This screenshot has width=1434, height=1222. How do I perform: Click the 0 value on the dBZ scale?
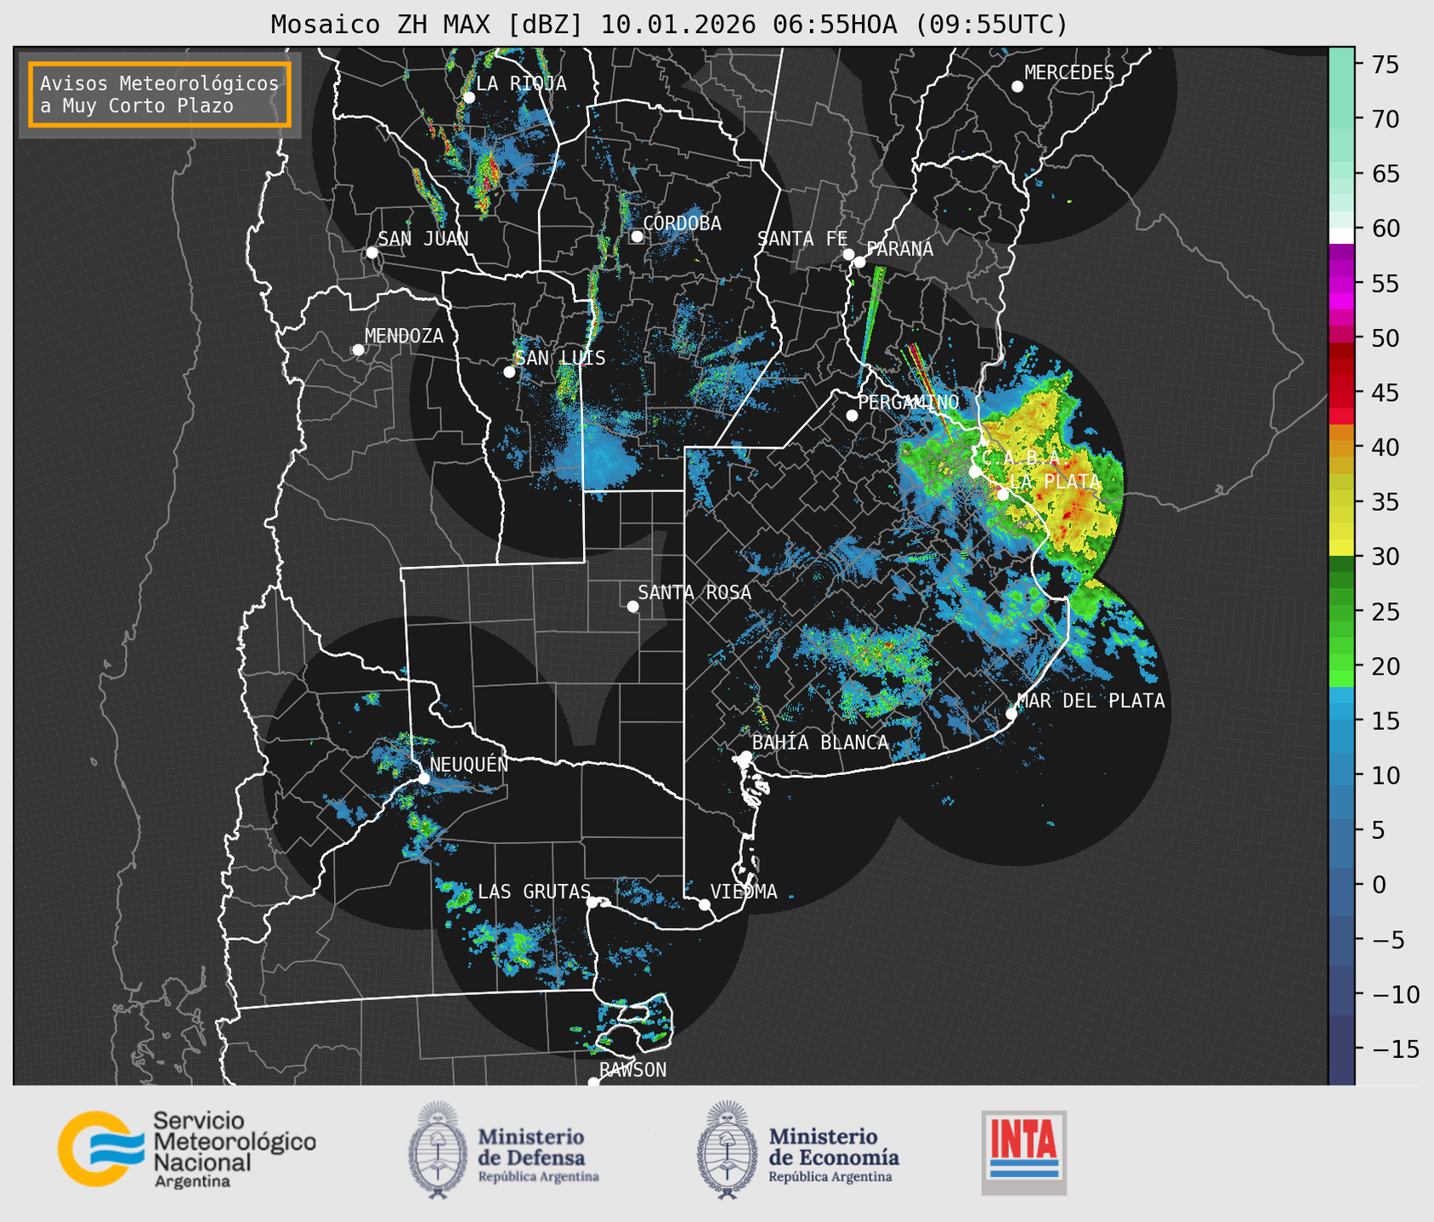pos(1378,885)
